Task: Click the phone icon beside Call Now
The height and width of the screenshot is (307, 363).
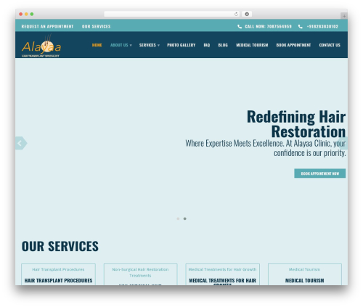Action: 240,27
